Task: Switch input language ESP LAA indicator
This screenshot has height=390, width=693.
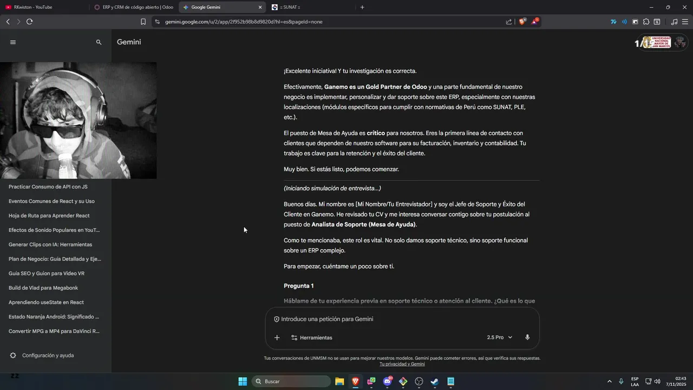Action: [x=635, y=381]
